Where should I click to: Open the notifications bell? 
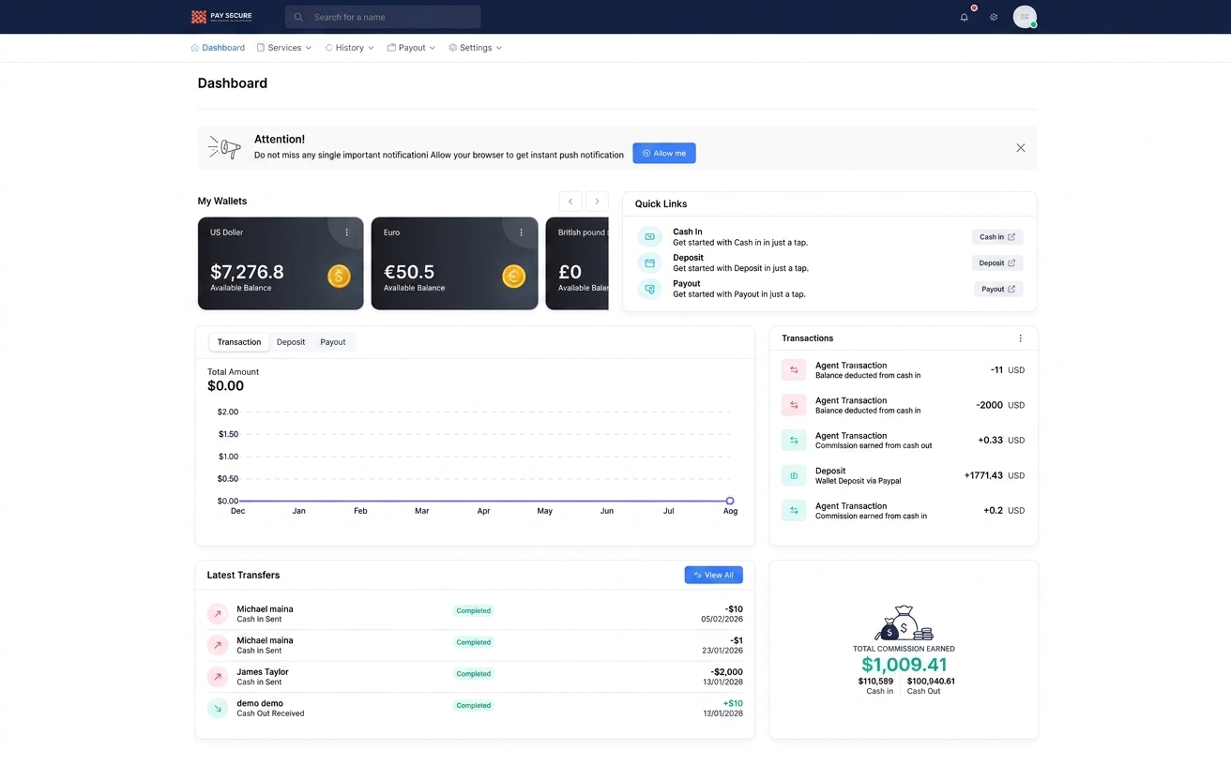pyautogui.click(x=964, y=17)
